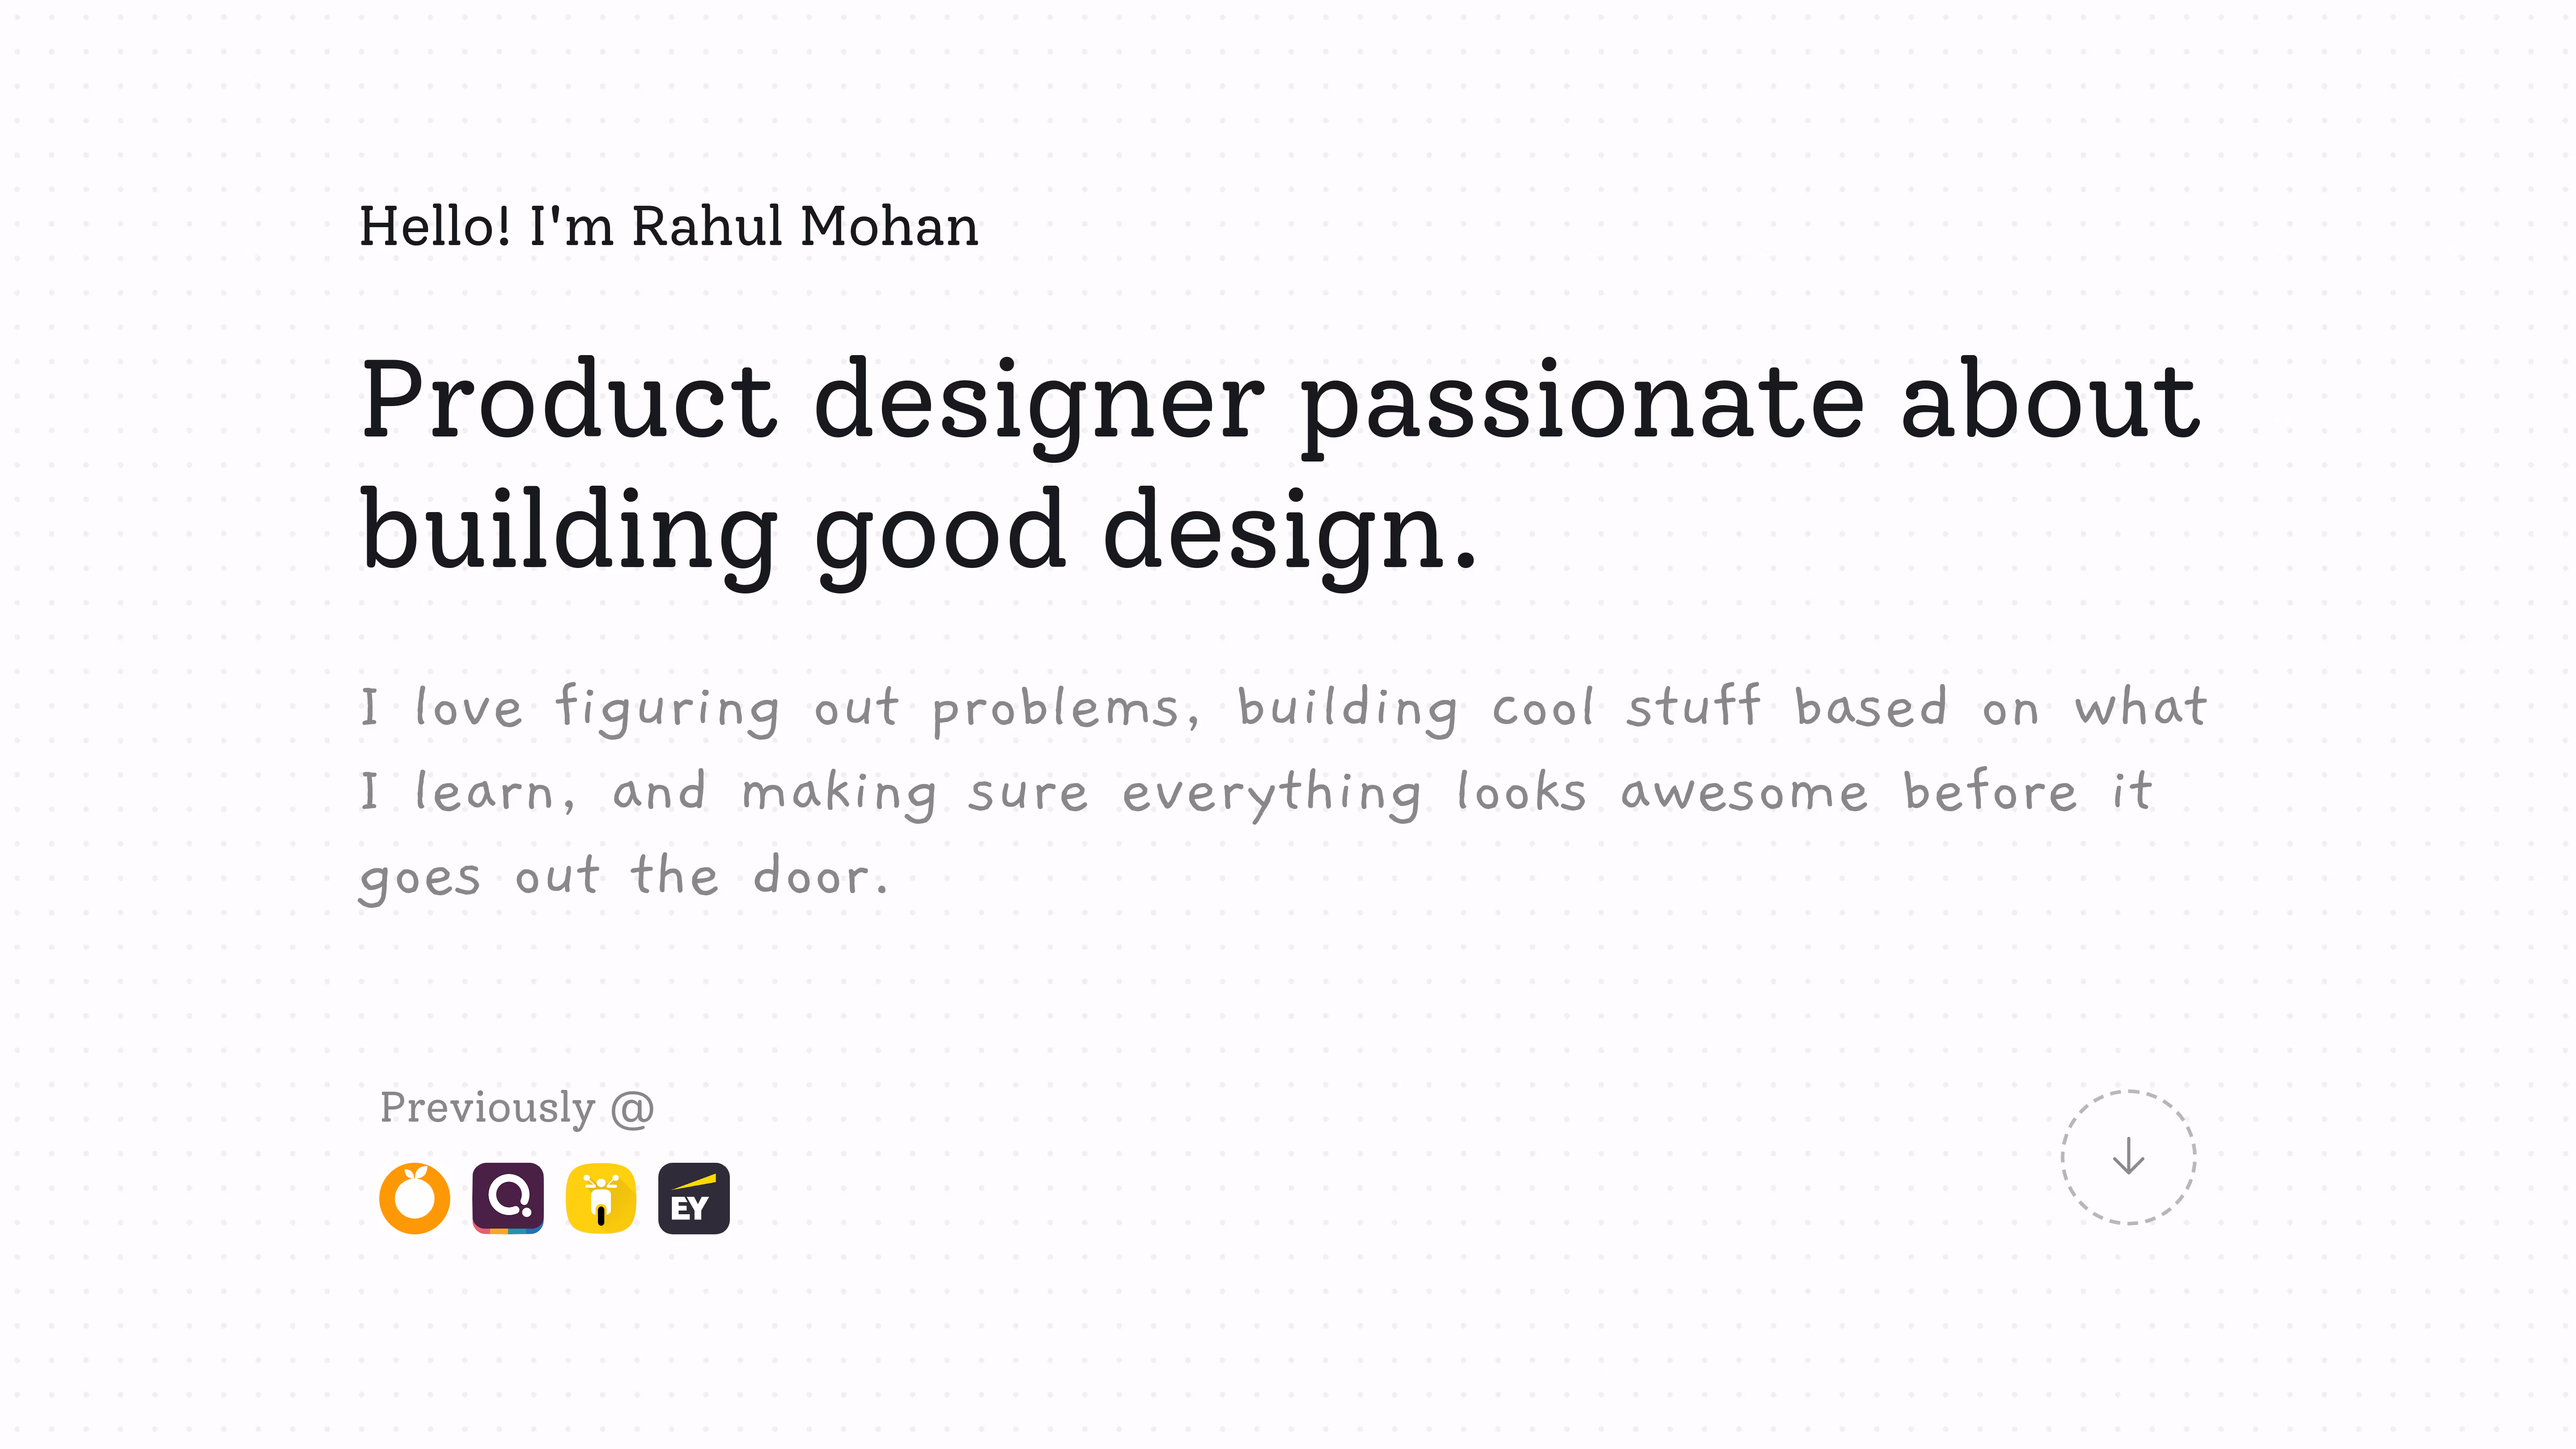Image resolution: width=2576 pixels, height=1449 pixels.
Task: Click the "Previously @" label
Action: (517, 1108)
